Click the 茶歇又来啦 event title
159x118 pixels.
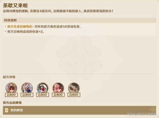click(x=15, y=5)
